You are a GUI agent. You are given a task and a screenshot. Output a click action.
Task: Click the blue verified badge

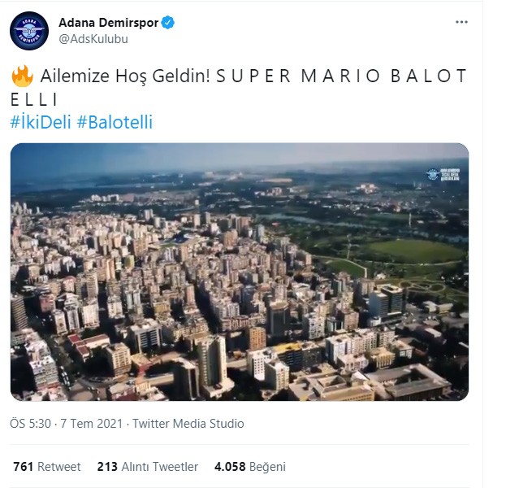[x=167, y=22]
